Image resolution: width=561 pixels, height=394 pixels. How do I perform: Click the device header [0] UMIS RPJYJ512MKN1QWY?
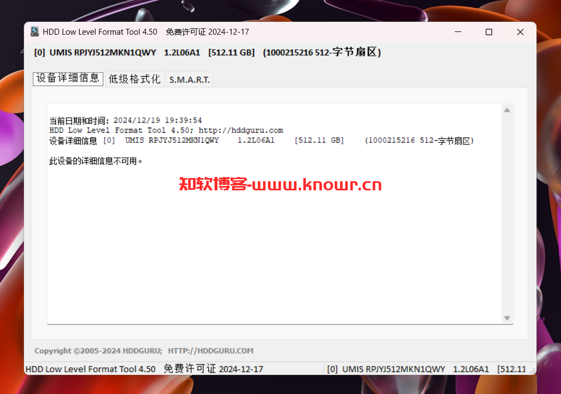tap(208, 52)
